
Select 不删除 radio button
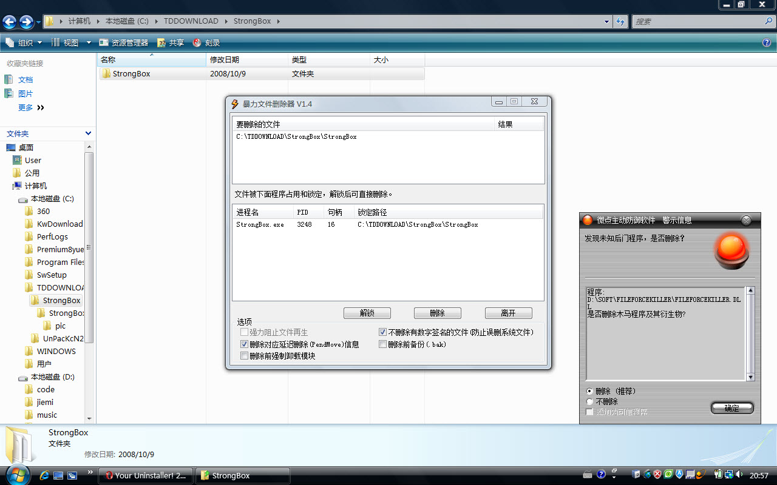[589, 401]
